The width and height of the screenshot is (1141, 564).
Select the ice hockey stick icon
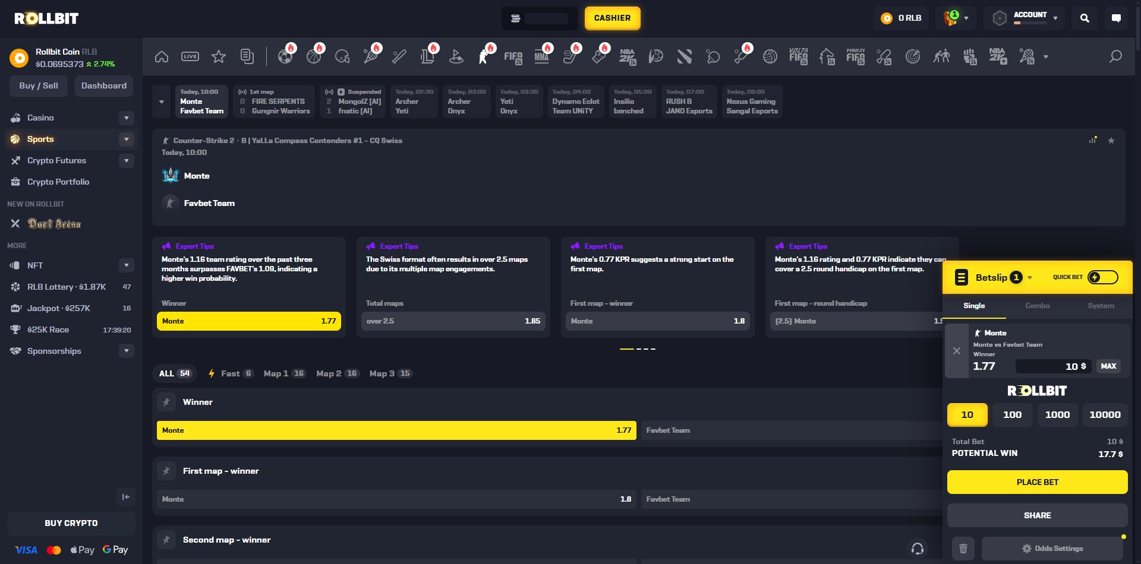pyautogui.click(x=570, y=56)
